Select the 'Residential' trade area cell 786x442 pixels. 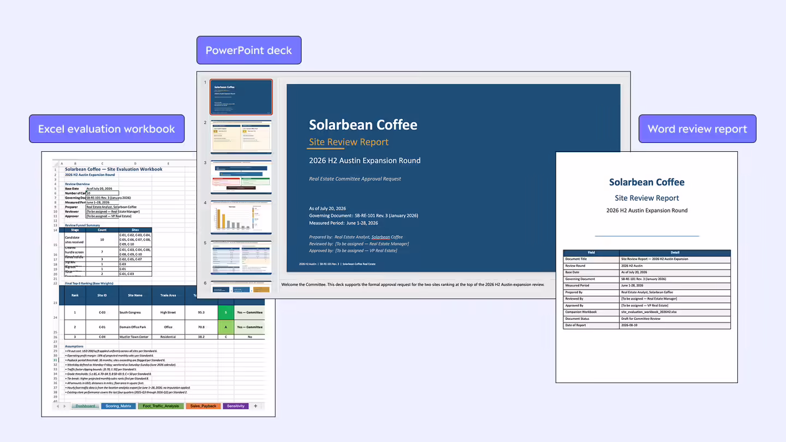click(168, 337)
